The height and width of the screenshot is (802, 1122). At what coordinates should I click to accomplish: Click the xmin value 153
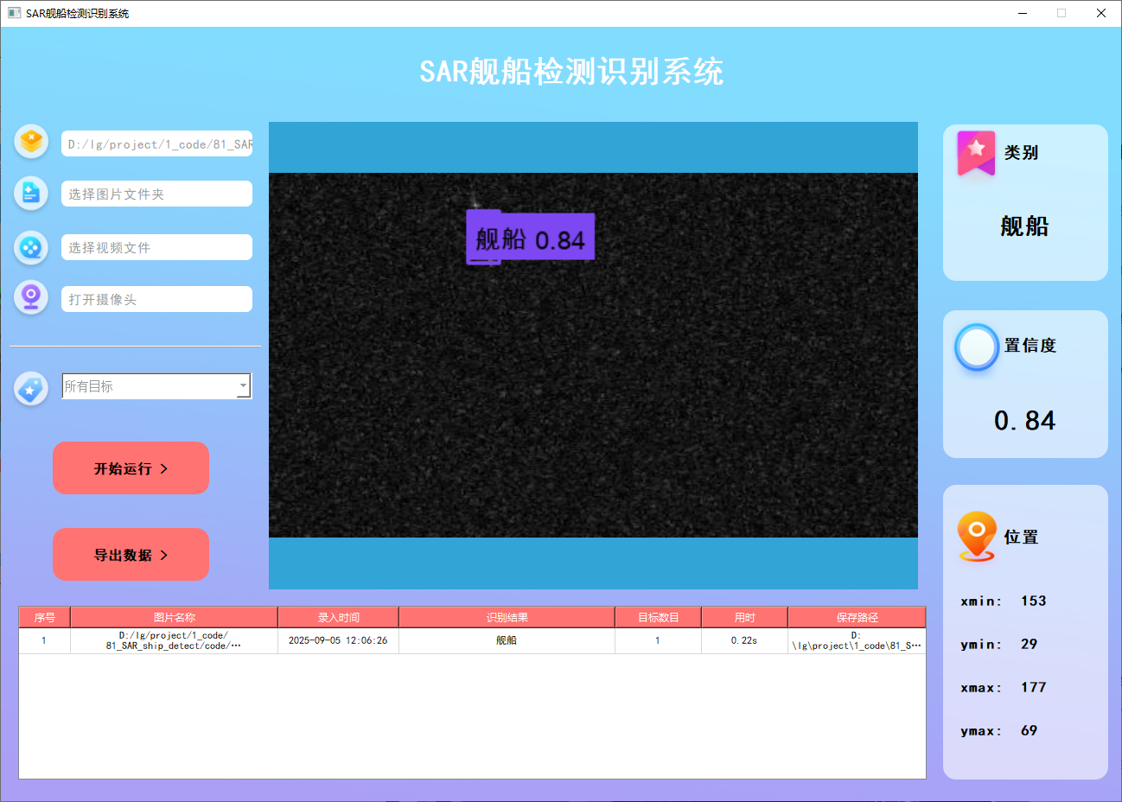pos(1033,601)
